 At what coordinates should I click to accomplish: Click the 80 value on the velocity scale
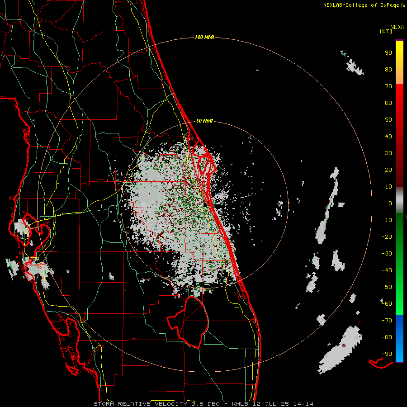click(x=388, y=70)
